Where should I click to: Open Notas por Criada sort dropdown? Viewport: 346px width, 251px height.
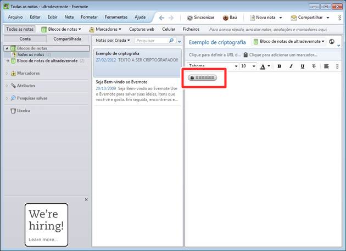pyautogui.click(x=113, y=41)
